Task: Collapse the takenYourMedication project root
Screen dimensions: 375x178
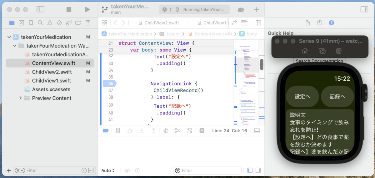Action: point(9,37)
